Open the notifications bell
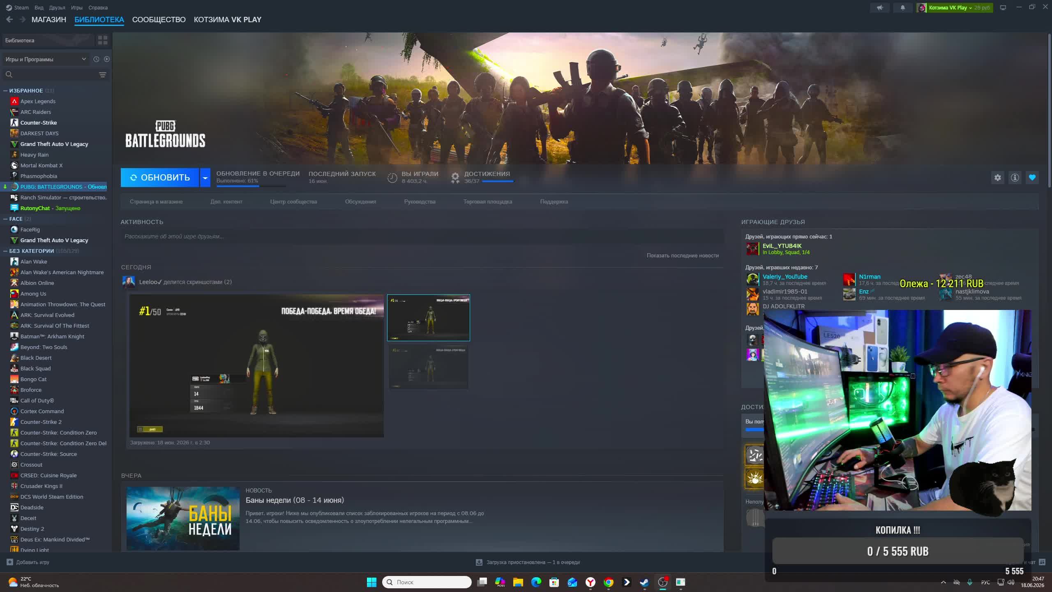 pyautogui.click(x=903, y=7)
